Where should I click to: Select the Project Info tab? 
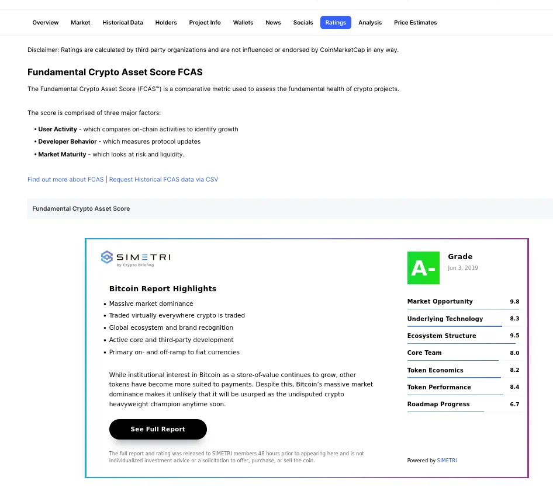(205, 23)
